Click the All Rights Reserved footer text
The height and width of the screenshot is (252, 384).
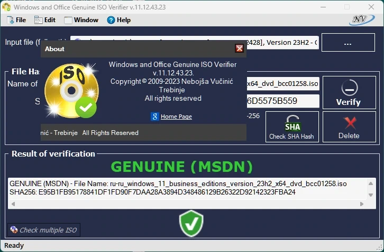[110, 133]
